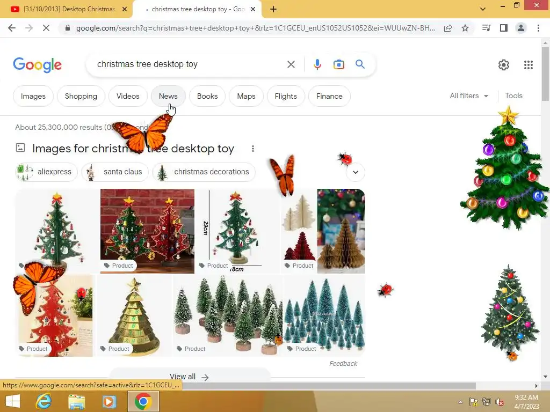550x412 pixels.
Task: Open the Chrome side panel icon
Action: pyautogui.click(x=504, y=28)
